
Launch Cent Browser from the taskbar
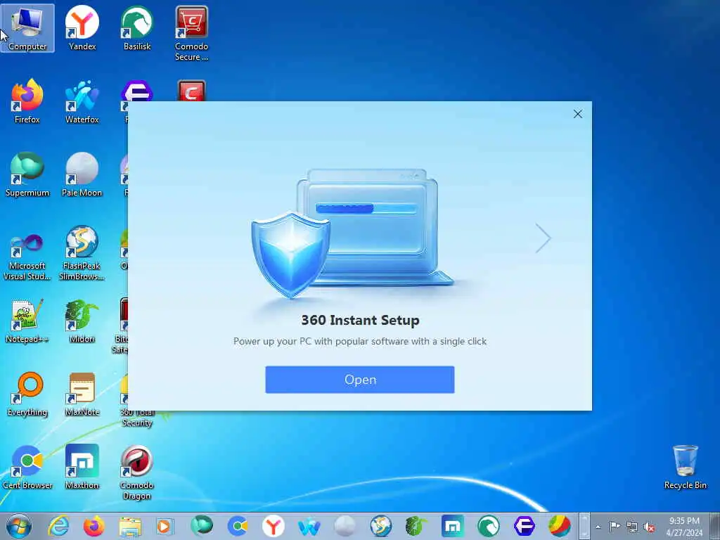(238, 526)
